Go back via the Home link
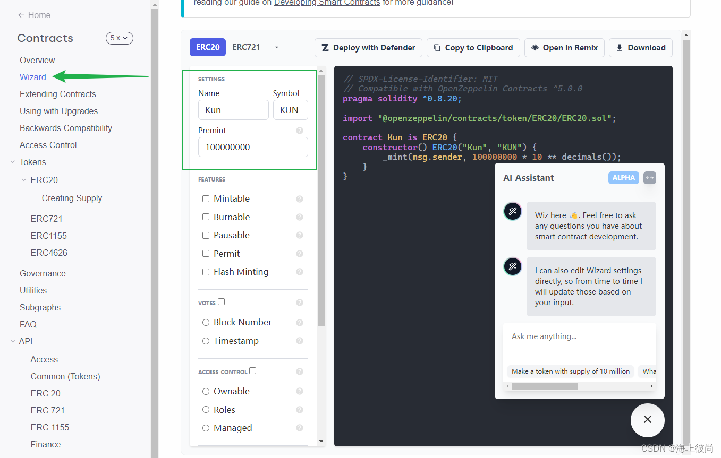The height and width of the screenshot is (458, 721). (x=34, y=15)
